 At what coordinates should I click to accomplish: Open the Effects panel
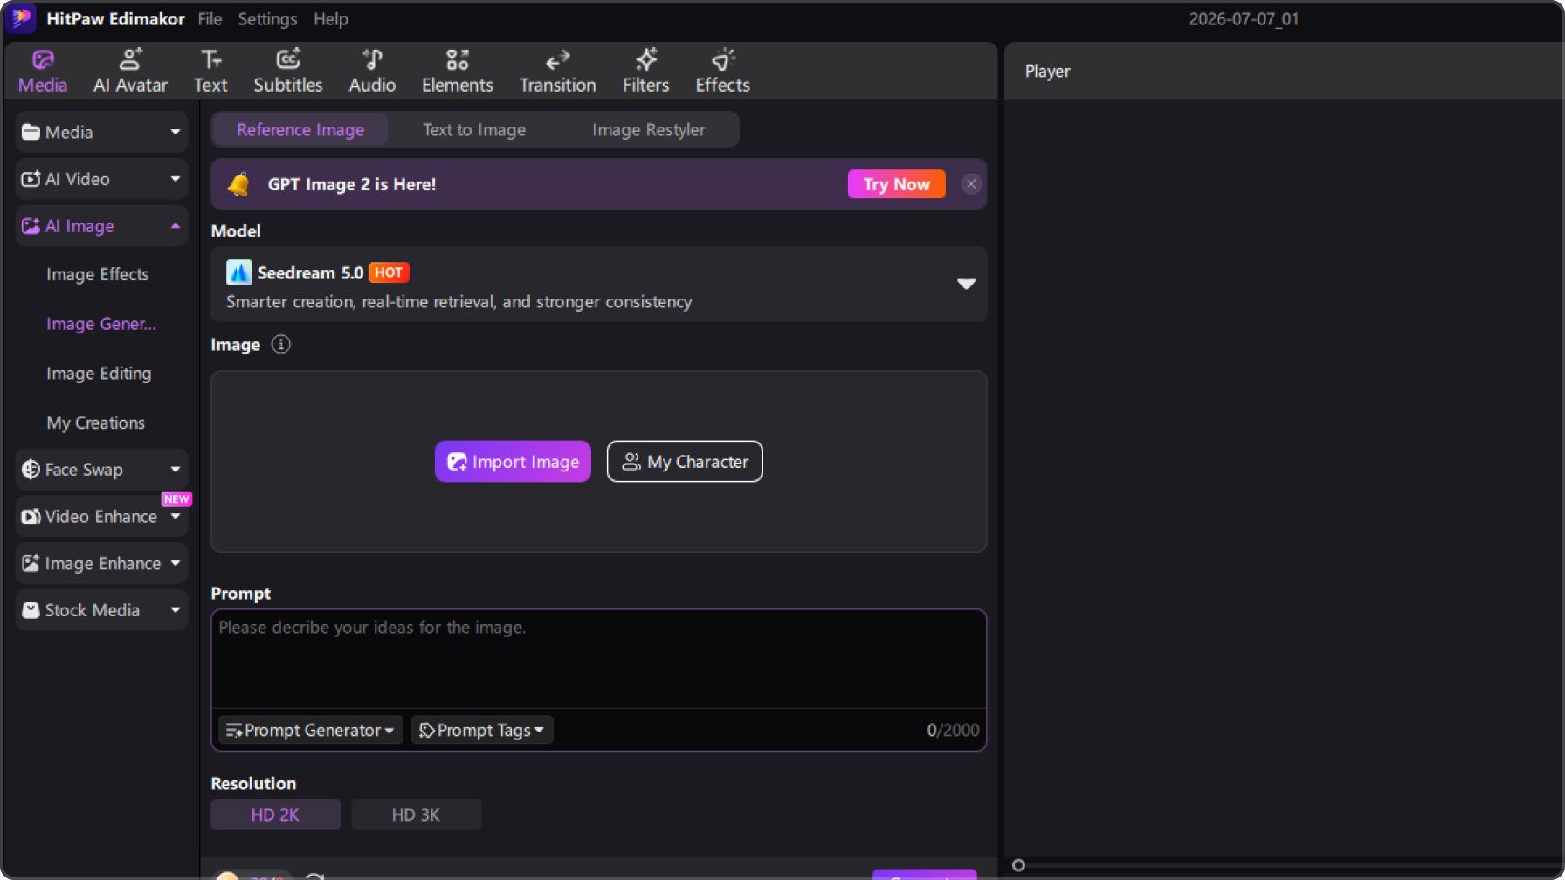point(722,72)
